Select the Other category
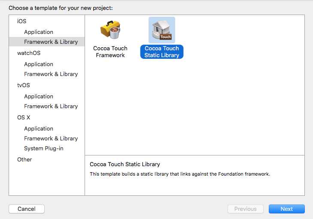 pos(24,159)
